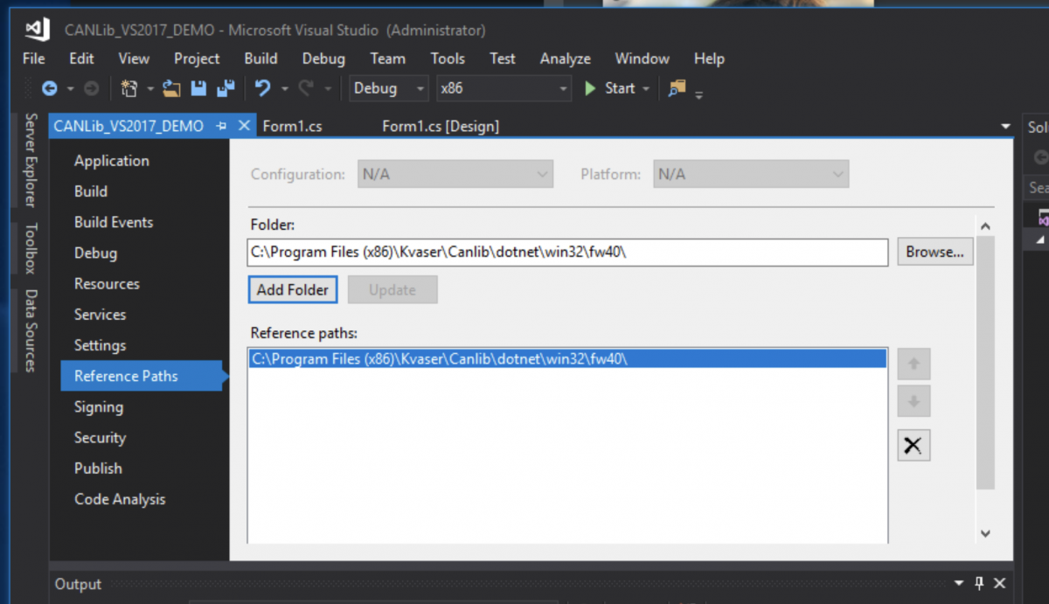1049x604 pixels.
Task: Select Signing in the project properties sidebar
Action: [x=98, y=406]
